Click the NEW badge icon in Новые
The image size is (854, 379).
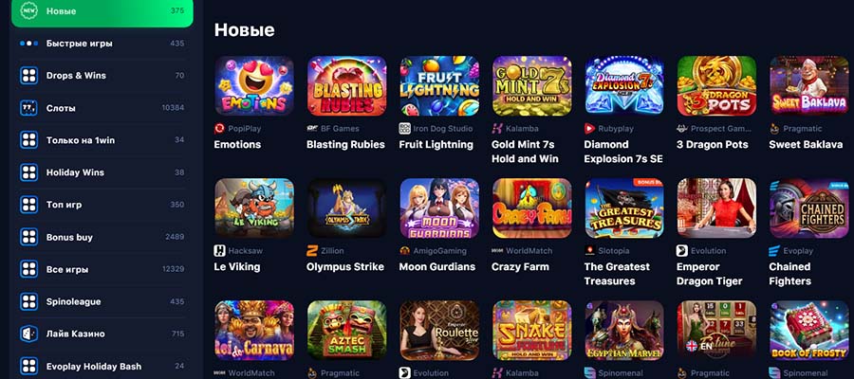[x=28, y=10]
